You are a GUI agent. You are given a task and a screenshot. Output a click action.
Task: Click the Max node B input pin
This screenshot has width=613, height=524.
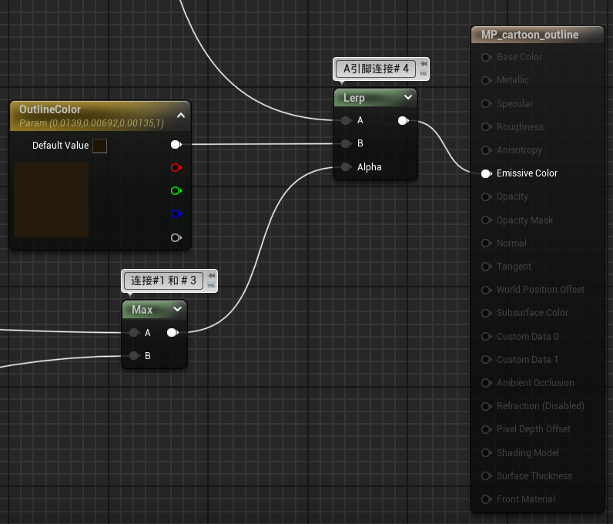[134, 356]
